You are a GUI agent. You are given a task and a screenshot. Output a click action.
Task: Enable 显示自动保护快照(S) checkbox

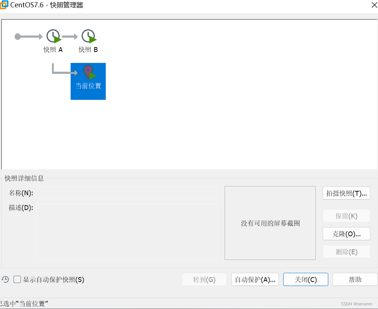(17, 279)
